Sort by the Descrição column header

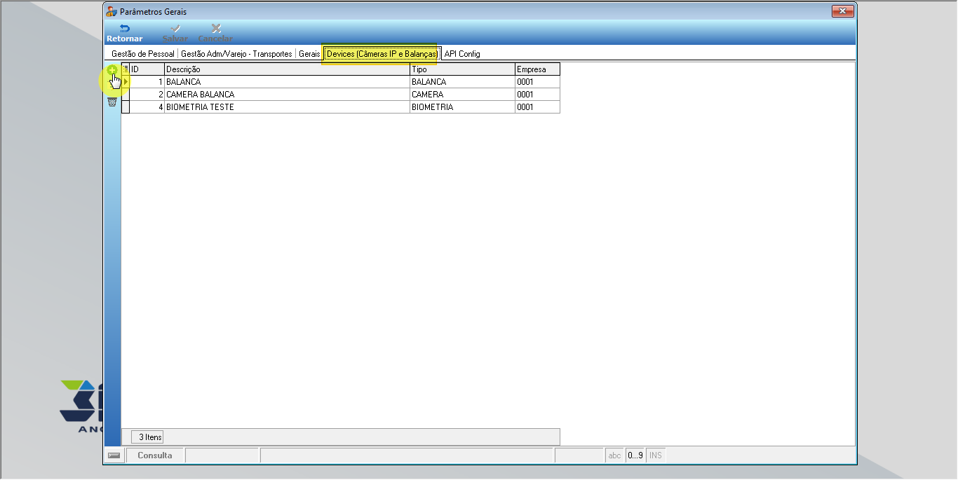287,69
